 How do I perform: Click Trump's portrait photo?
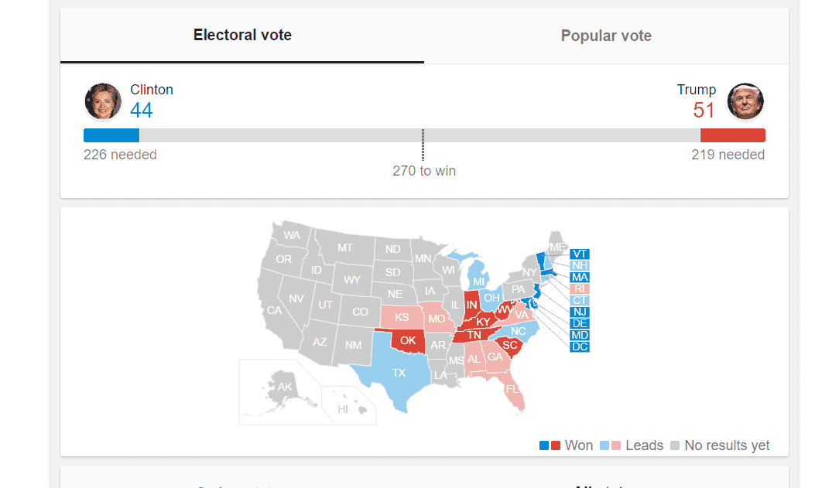click(x=745, y=101)
